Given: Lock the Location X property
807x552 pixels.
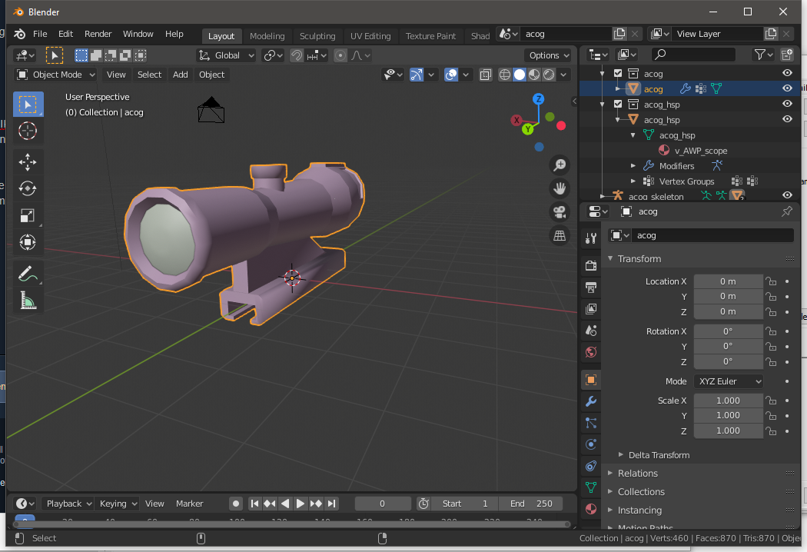Looking at the screenshot, I should point(771,281).
